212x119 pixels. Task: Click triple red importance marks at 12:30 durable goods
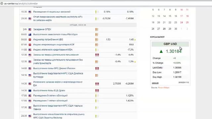click(x=97, y=55)
